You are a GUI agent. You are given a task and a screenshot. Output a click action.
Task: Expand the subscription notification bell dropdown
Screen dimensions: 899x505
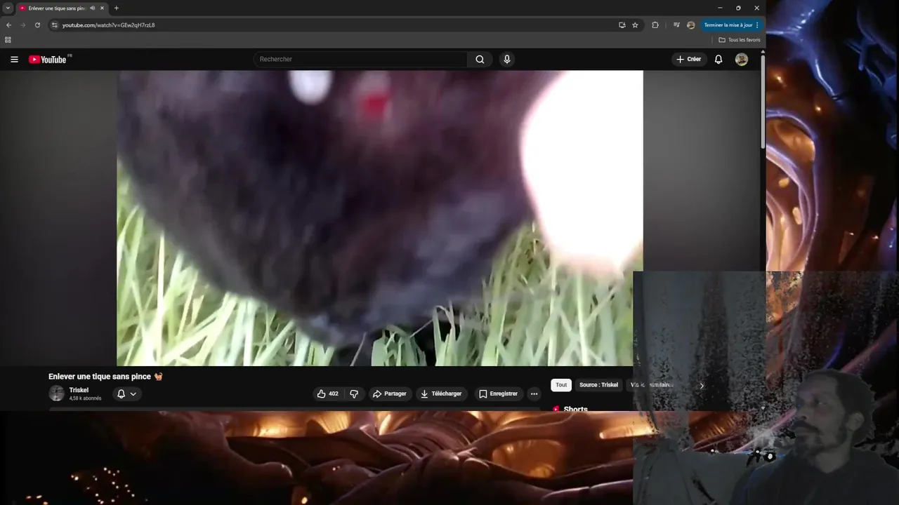(126, 394)
